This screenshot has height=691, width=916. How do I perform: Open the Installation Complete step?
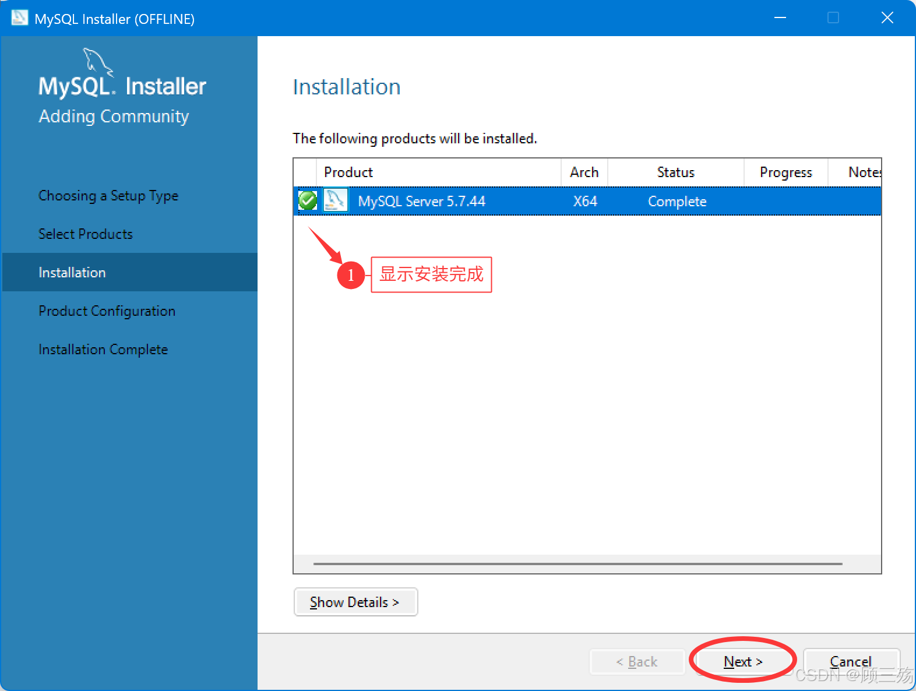pos(103,350)
